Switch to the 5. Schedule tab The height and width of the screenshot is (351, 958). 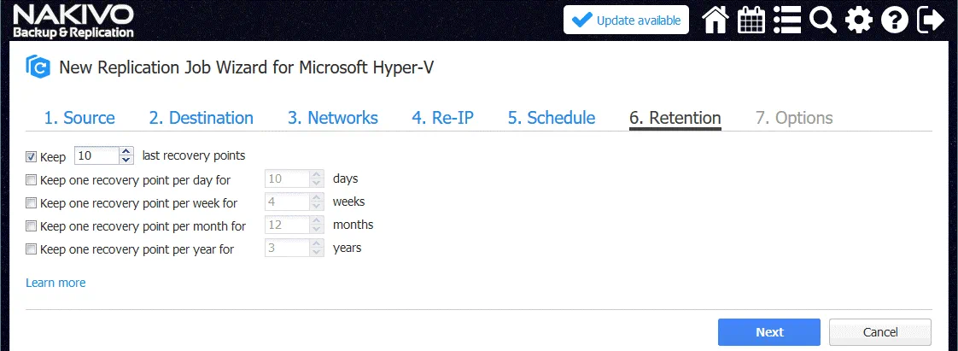click(x=551, y=118)
